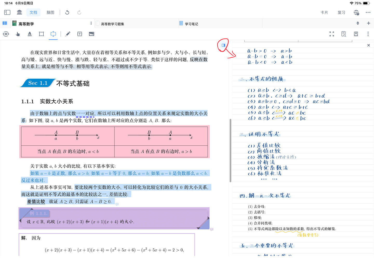374x261 pixels.
Task: Click the redo arrow
Action: pos(79,12)
